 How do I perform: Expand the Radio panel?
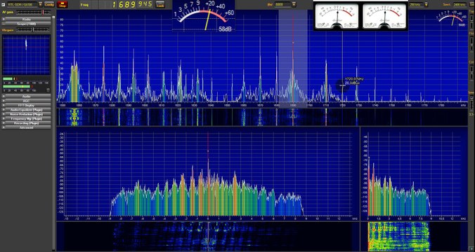[x=27, y=19]
